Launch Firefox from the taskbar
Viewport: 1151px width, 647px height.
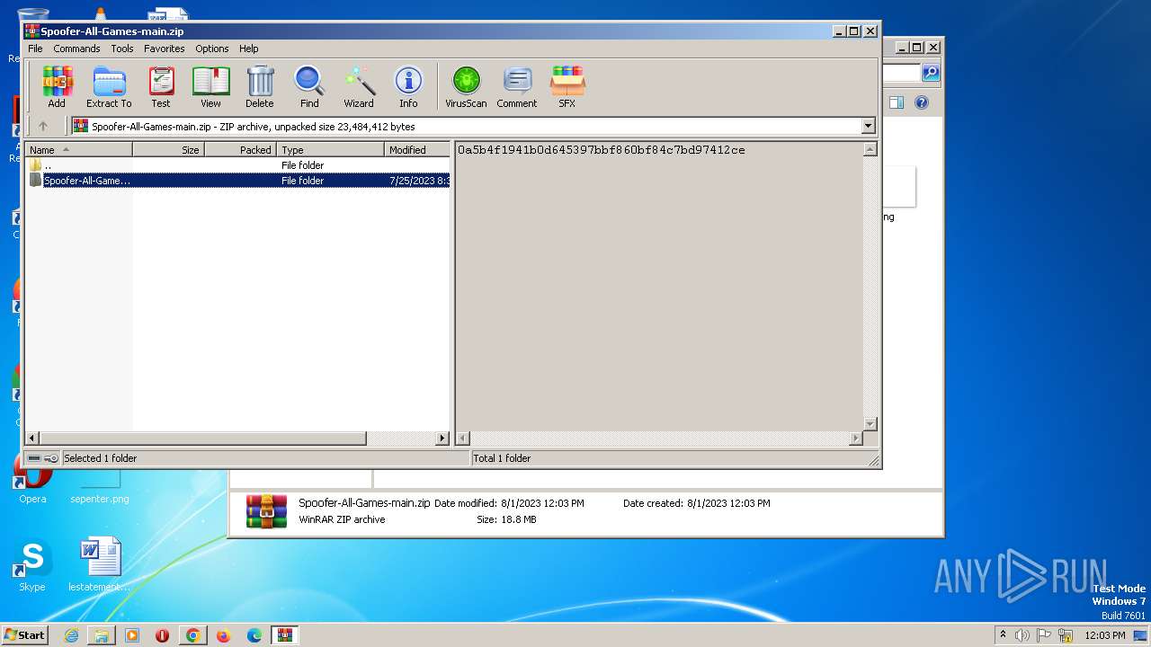pyautogui.click(x=223, y=635)
